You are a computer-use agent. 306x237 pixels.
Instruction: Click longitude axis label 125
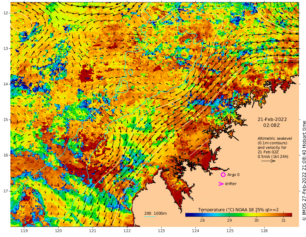tap(230, 231)
